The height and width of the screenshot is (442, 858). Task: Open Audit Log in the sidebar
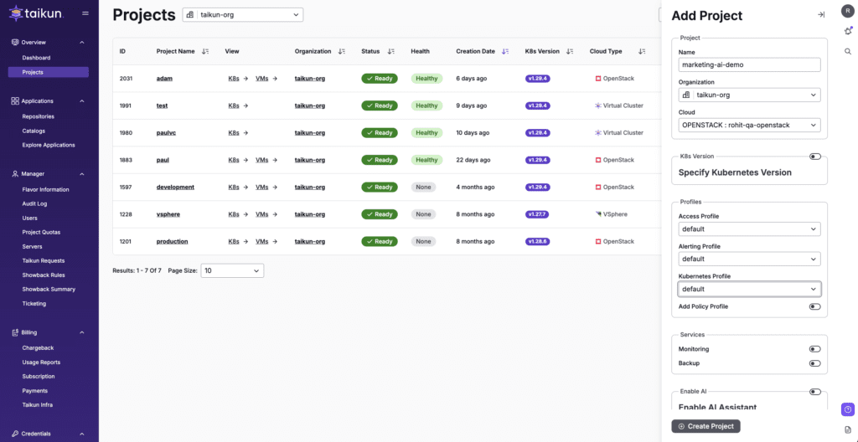[34, 203]
